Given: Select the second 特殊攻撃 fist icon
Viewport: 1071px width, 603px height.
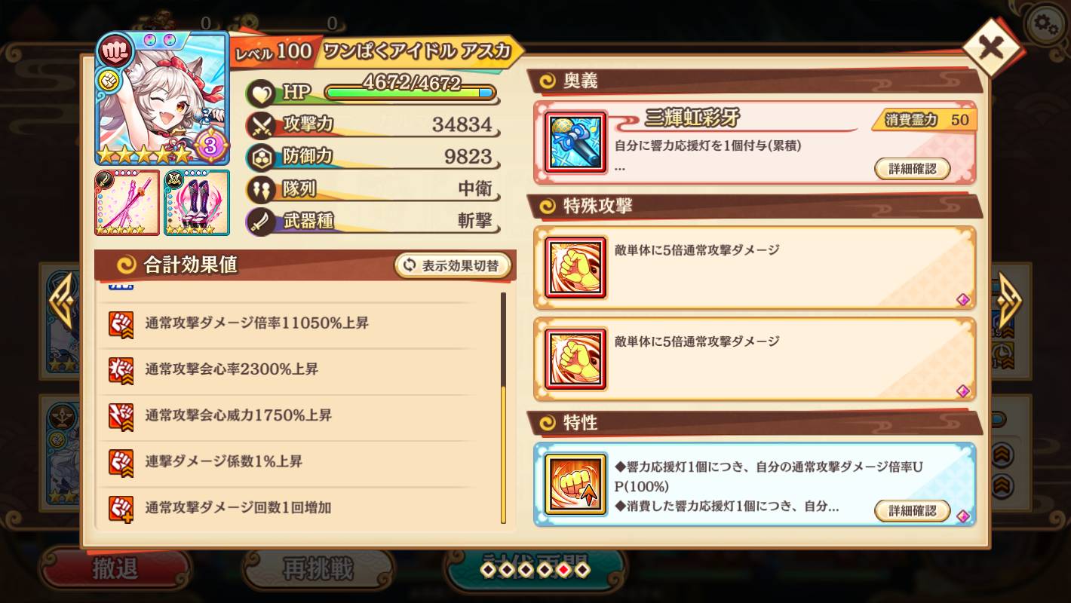Looking at the screenshot, I should pyautogui.click(x=575, y=359).
